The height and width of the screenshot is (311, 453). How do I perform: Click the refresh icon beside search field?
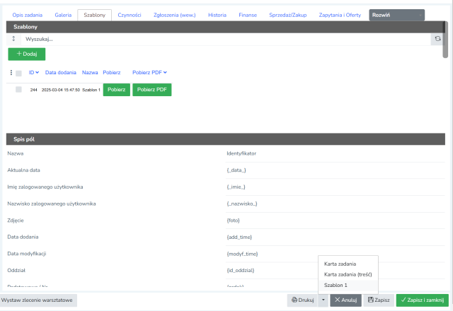[x=437, y=39]
